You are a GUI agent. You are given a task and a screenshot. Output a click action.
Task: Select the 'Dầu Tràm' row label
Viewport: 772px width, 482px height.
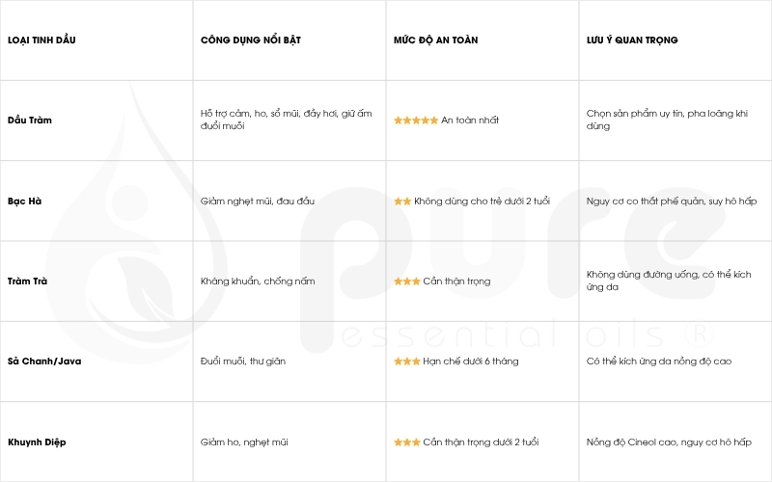click(x=30, y=120)
